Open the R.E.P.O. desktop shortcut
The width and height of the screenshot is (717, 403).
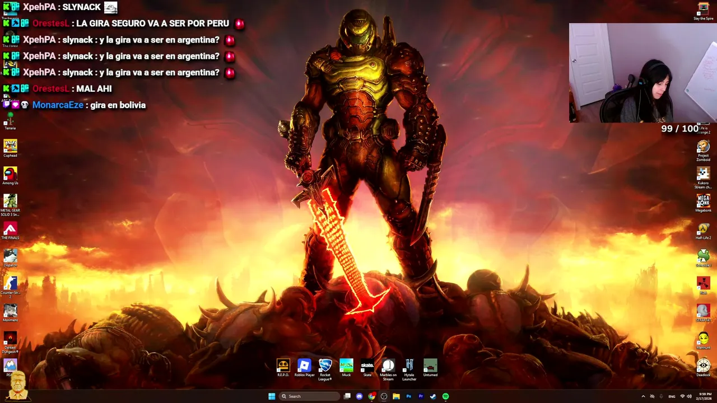tap(283, 368)
